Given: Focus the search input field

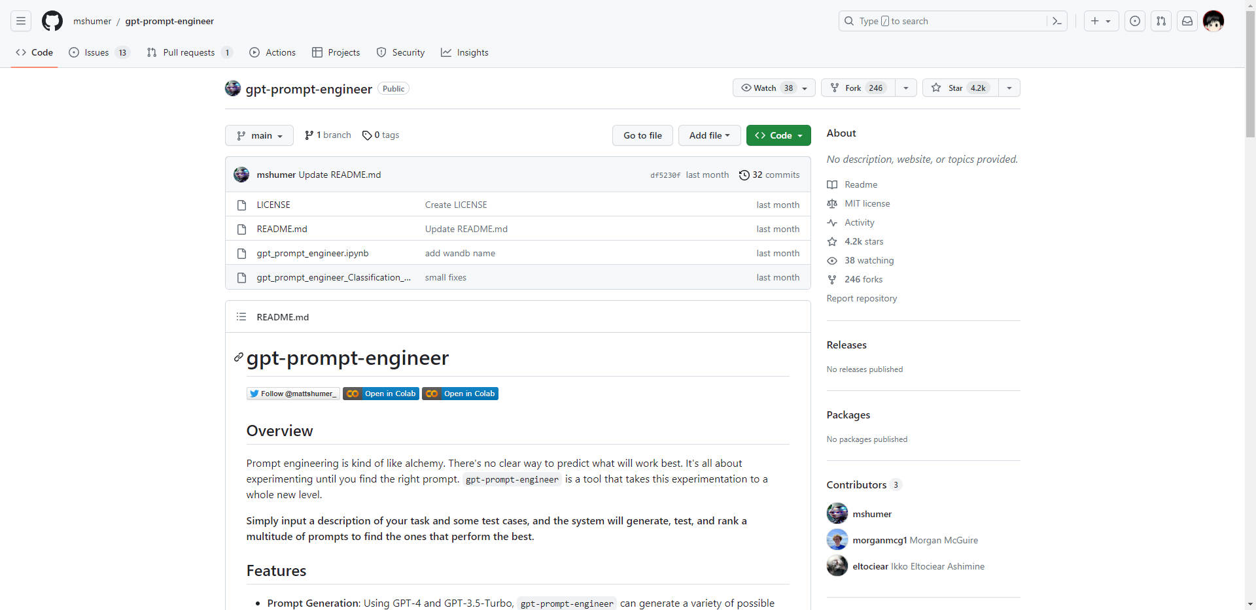Looking at the screenshot, I should 949,21.
